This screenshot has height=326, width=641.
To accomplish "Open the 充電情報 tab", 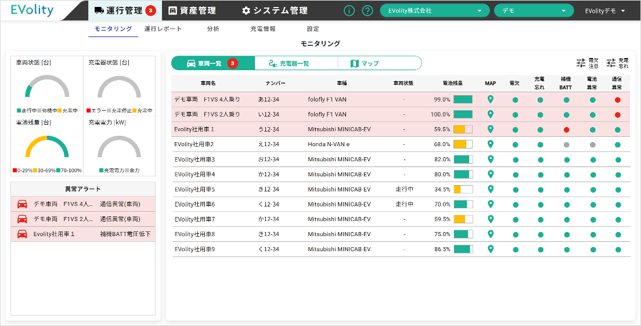I will (x=262, y=29).
